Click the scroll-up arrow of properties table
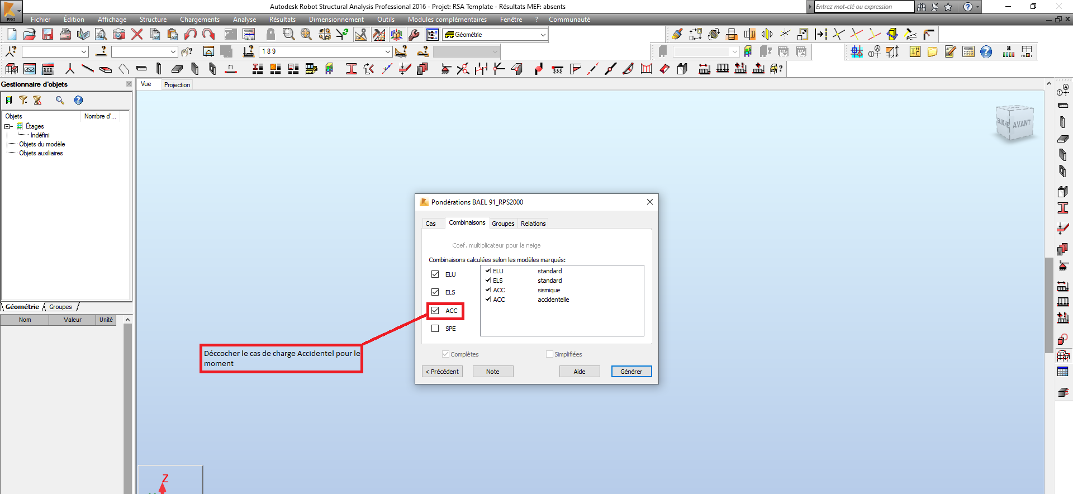Viewport: 1073px width, 494px height. 127,320
